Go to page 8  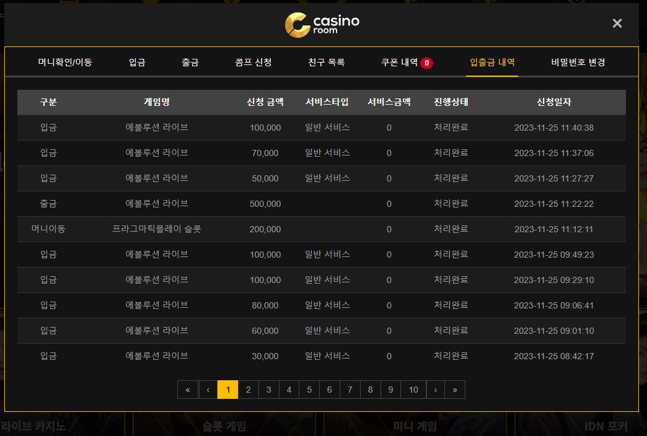370,390
